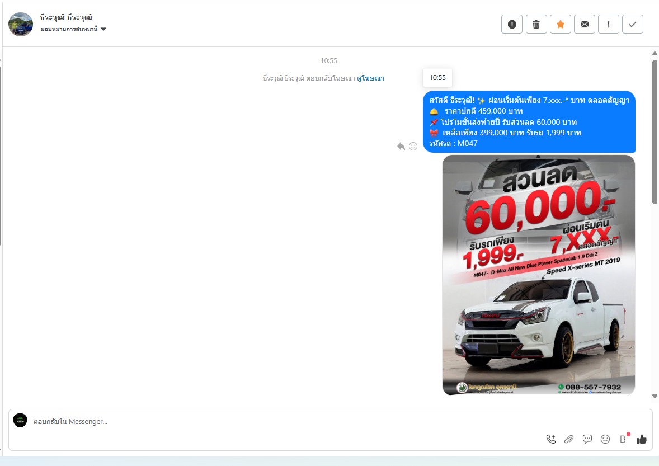
Task: Click the spam report alert icon
Action: click(511, 24)
